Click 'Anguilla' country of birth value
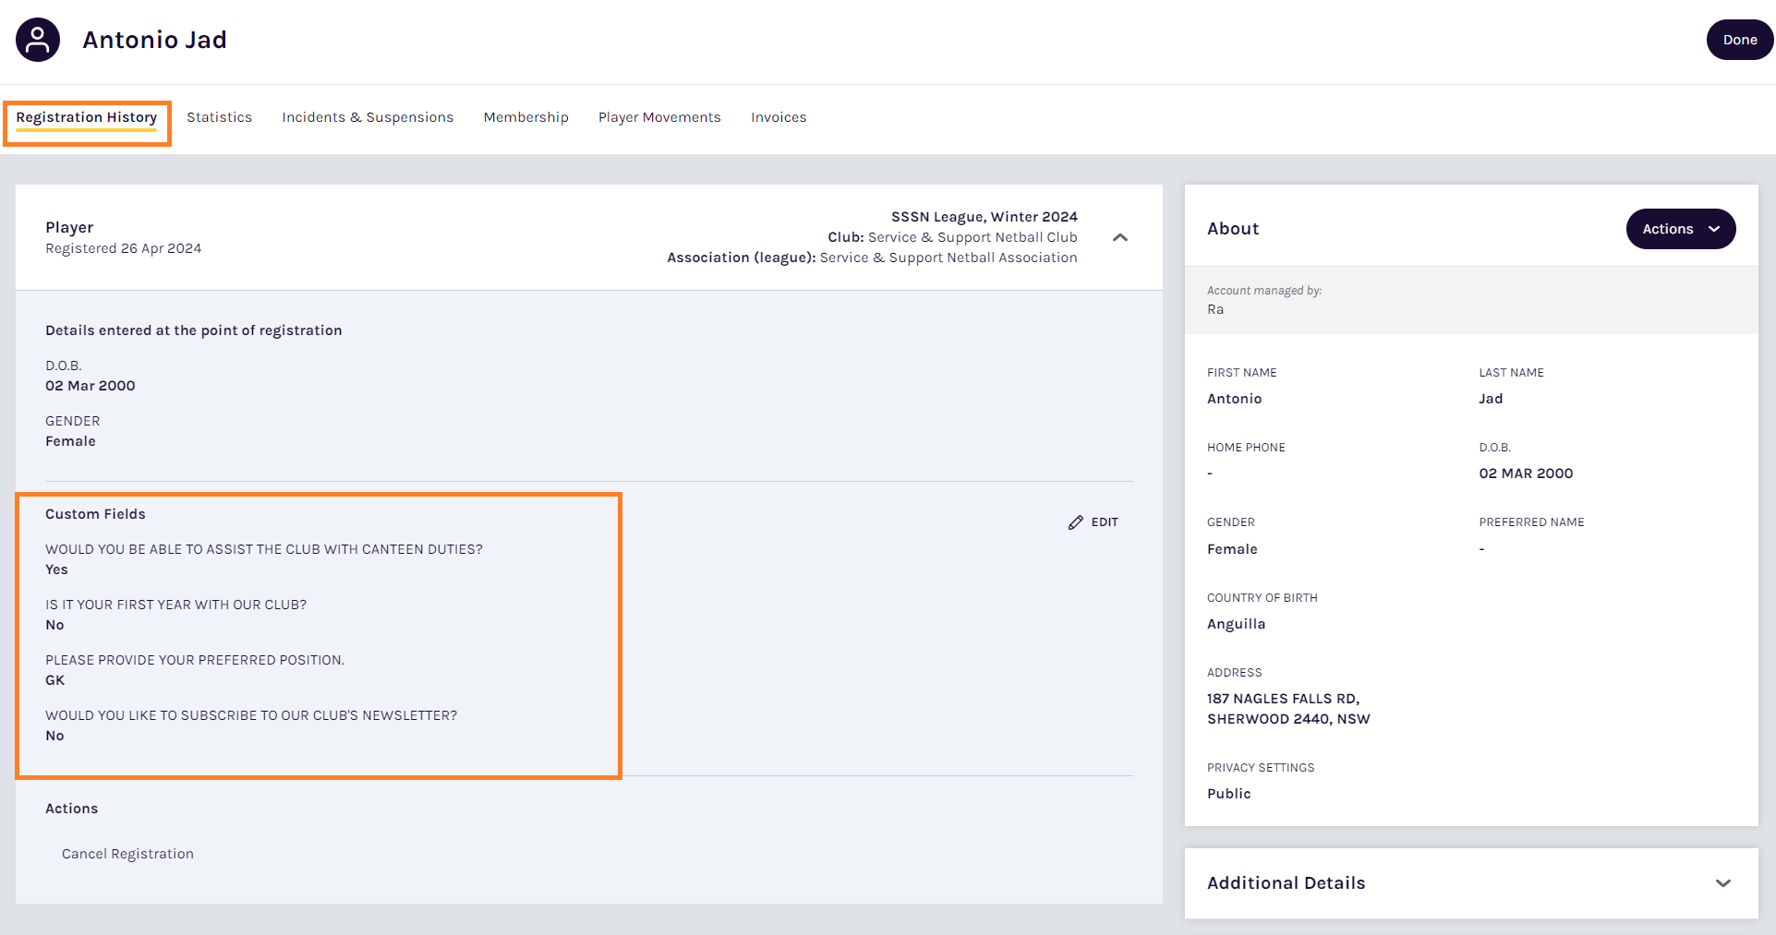Screen dimensions: 1776x935 (1236, 624)
